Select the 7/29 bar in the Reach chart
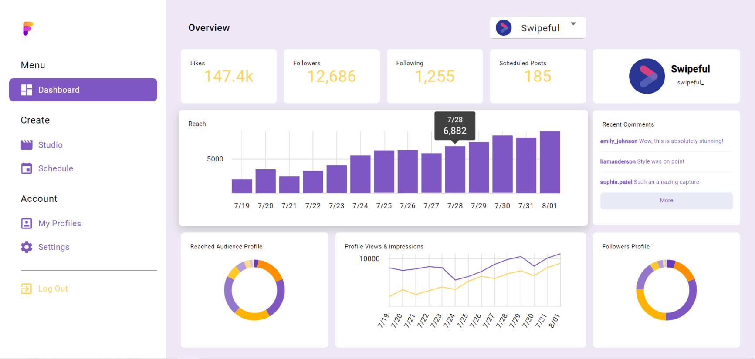The height and width of the screenshot is (359, 755). click(479, 168)
